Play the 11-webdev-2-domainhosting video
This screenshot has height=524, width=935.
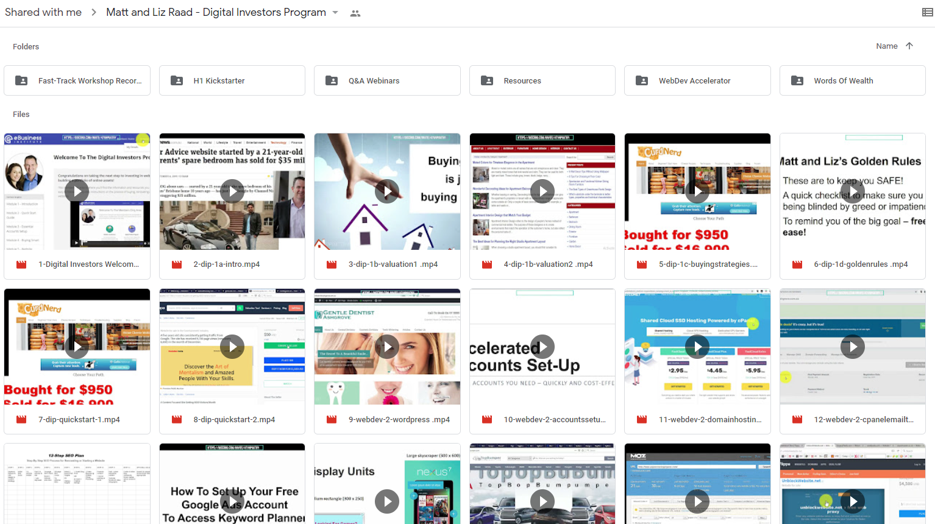[x=697, y=347]
